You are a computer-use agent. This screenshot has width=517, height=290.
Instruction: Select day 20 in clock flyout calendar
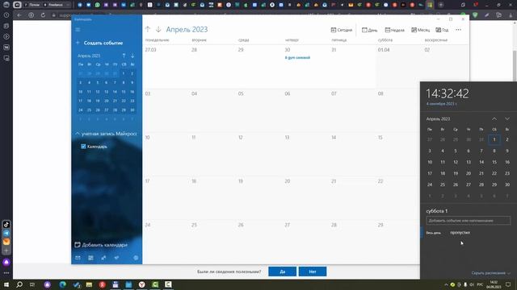click(469, 173)
